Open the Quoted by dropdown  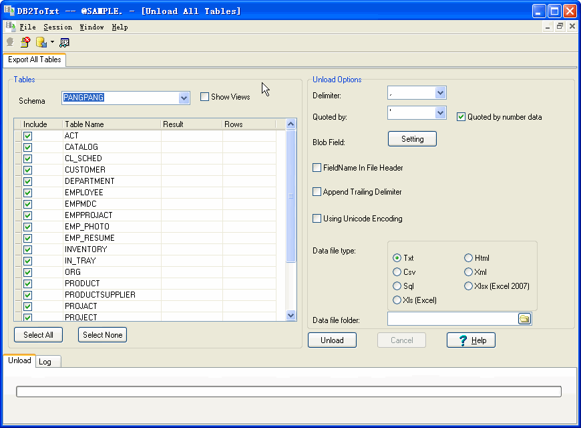click(440, 113)
